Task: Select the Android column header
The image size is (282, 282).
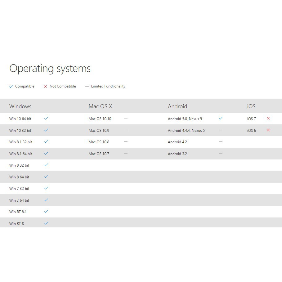Action: 177,106
